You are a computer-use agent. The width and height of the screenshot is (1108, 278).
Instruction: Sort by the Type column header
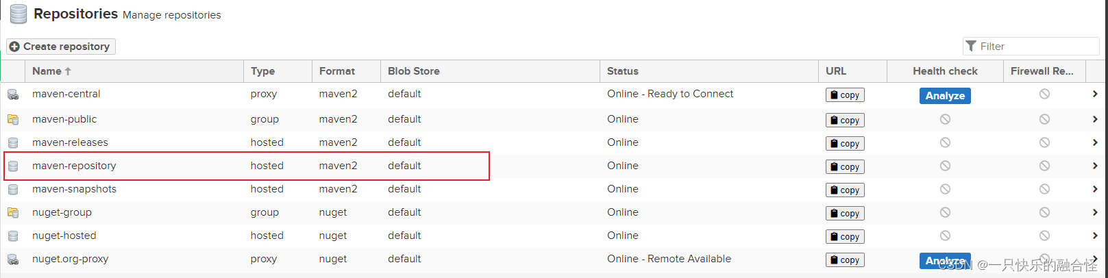pos(278,71)
